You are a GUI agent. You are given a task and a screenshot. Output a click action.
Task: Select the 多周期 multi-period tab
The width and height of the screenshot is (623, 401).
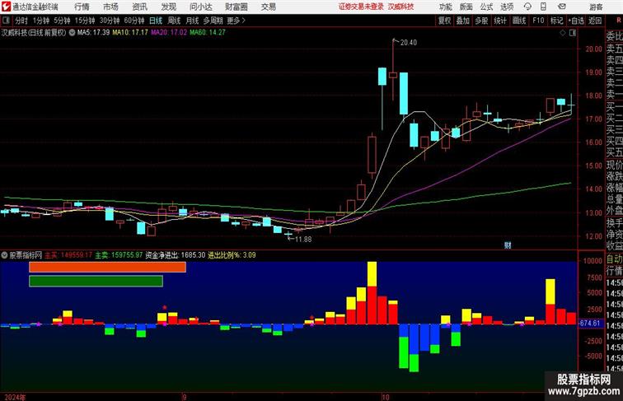point(213,21)
